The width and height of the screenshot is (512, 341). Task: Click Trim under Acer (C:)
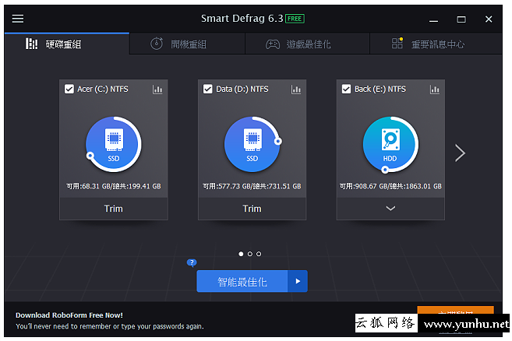(114, 209)
